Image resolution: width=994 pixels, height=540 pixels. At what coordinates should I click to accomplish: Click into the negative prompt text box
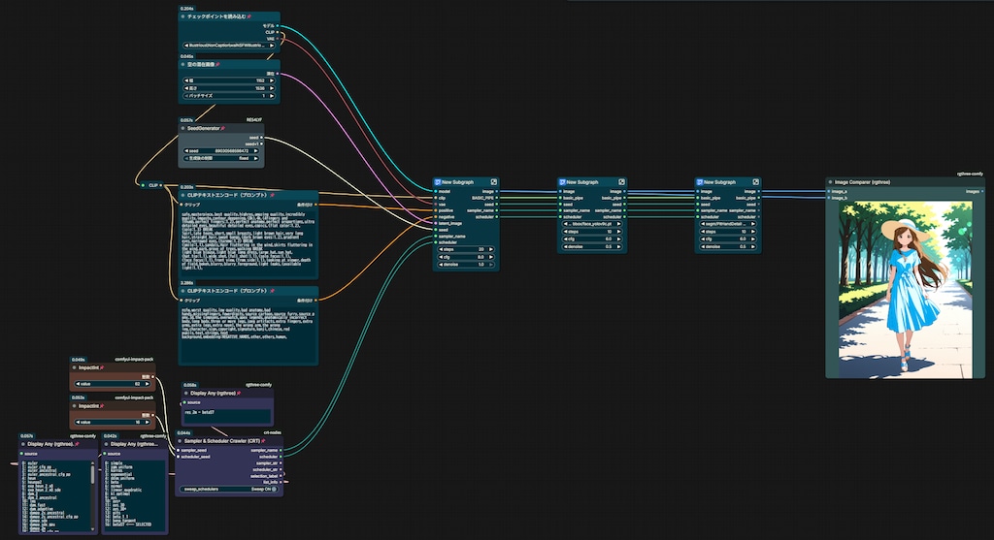coord(248,335)
